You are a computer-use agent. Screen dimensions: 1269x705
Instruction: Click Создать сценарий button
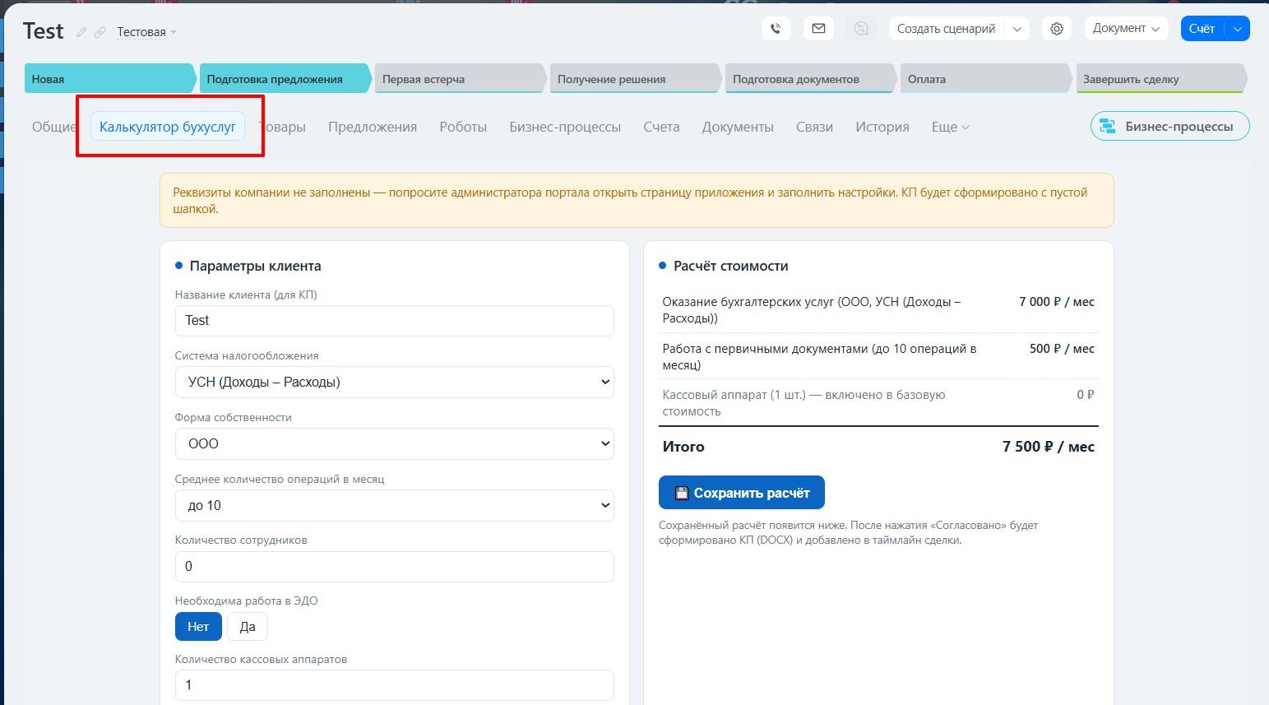[x=947, y=29]
